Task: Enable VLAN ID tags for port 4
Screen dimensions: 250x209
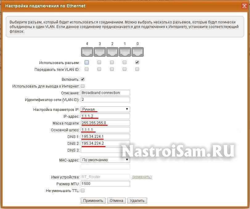Action: tap(87, 69)
